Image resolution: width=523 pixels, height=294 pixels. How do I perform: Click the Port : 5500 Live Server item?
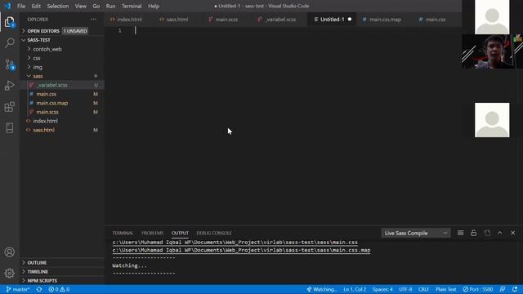(477, 289)
